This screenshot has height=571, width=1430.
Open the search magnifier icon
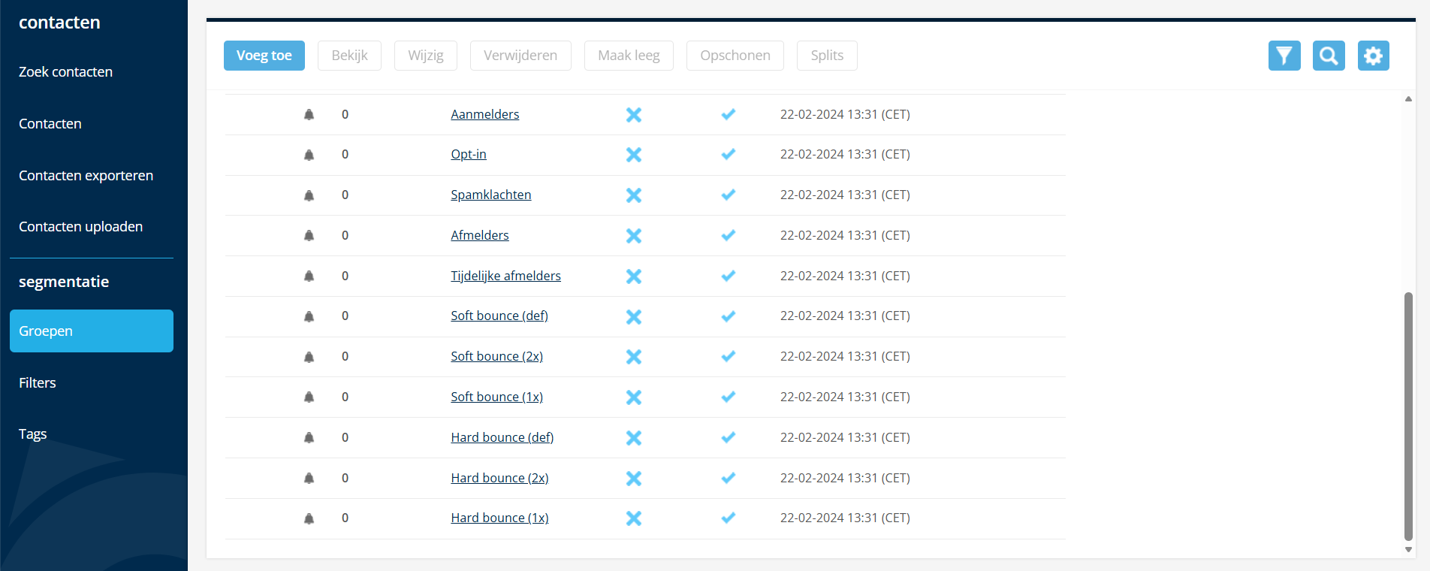tap(1329, 56)
